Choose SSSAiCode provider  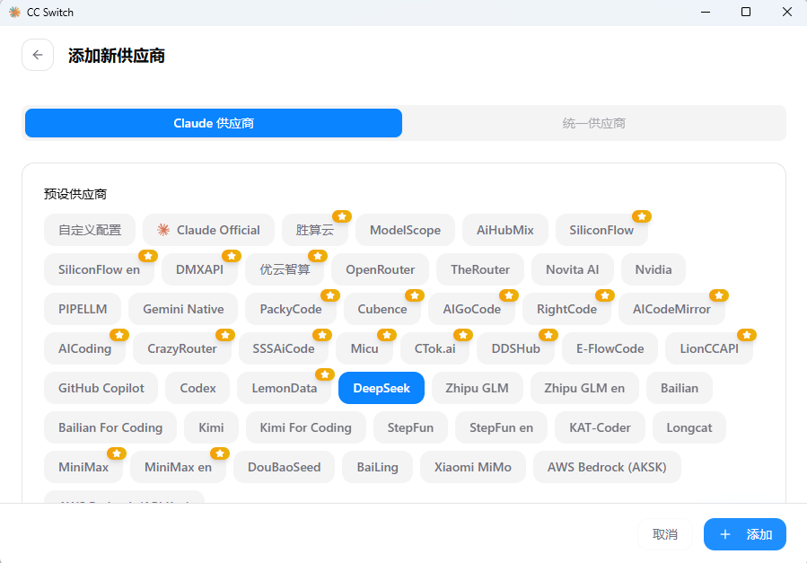(283, 349)
